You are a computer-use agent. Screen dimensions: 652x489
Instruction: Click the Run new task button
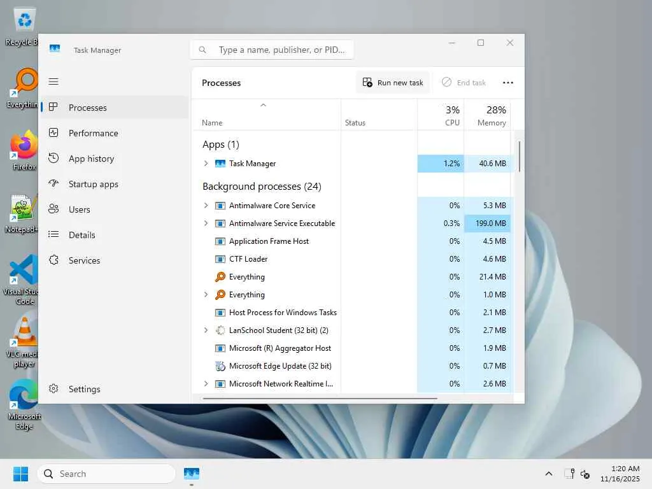[392, 82]
